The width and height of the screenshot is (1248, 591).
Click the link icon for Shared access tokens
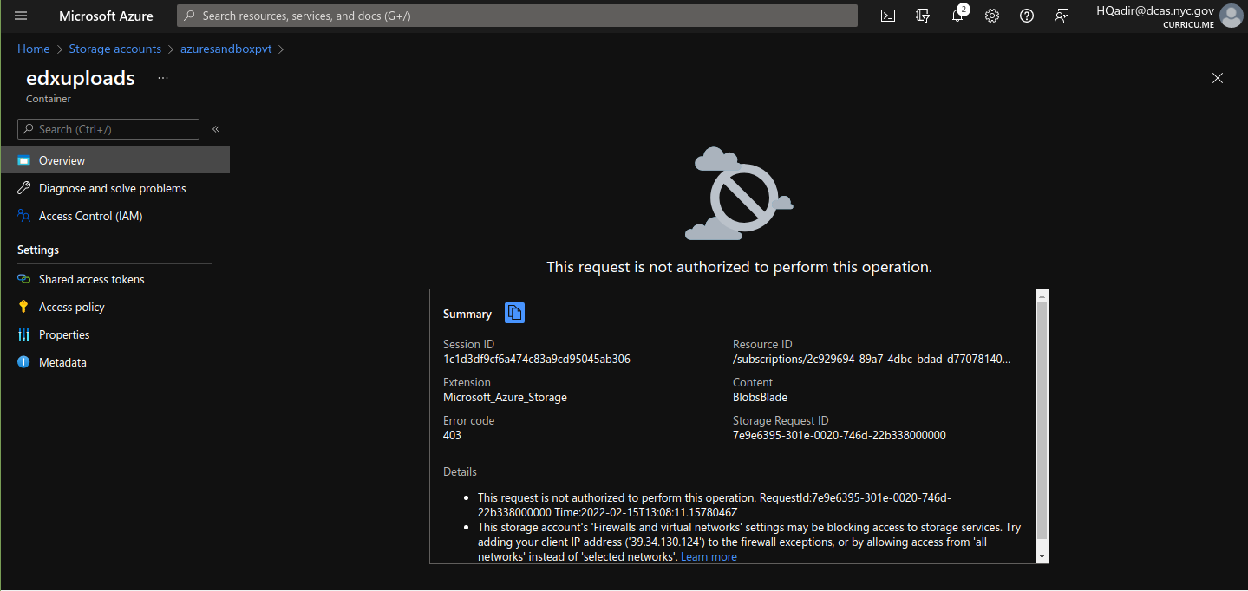[23, 279]
